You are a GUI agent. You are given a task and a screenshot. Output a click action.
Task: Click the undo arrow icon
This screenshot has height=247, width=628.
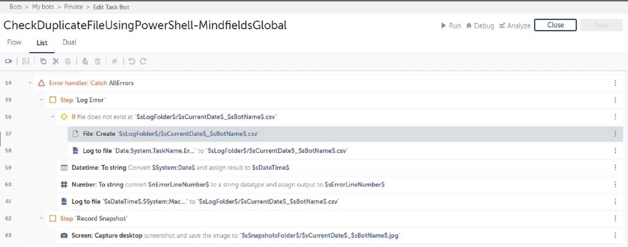coord(132,61)
